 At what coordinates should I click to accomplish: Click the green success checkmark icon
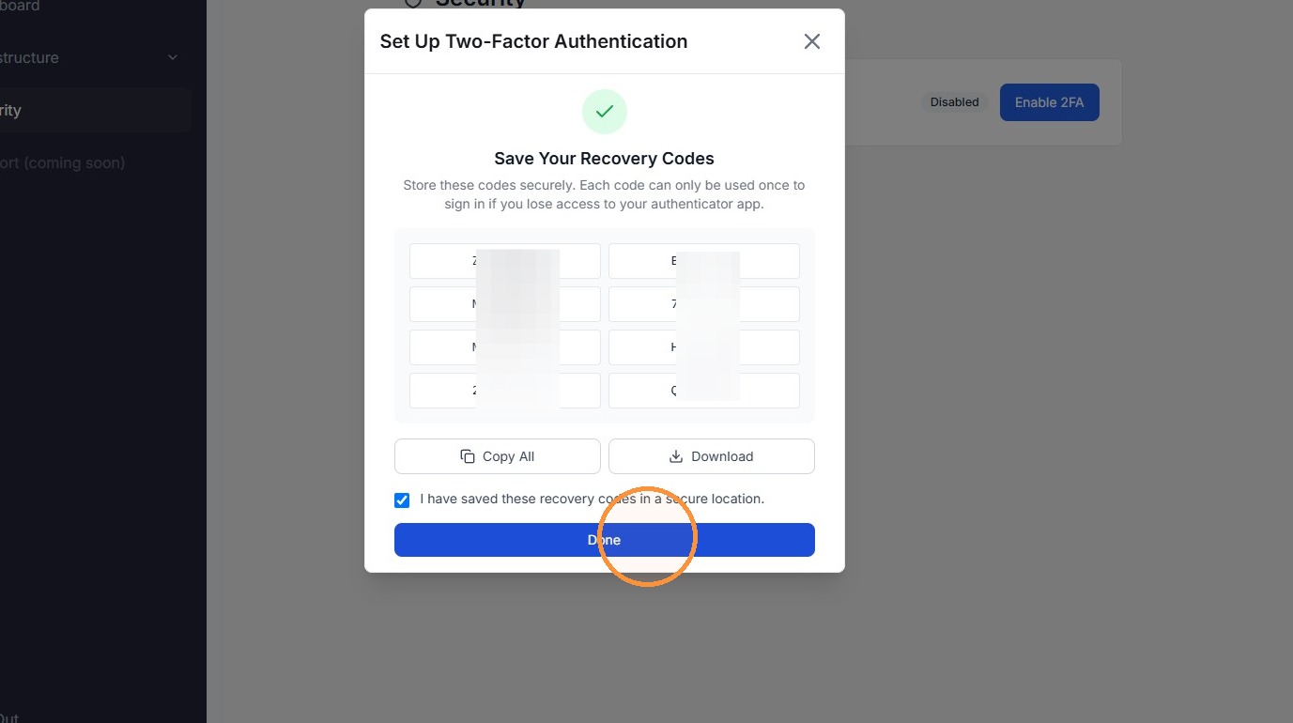tap(605, 112)
